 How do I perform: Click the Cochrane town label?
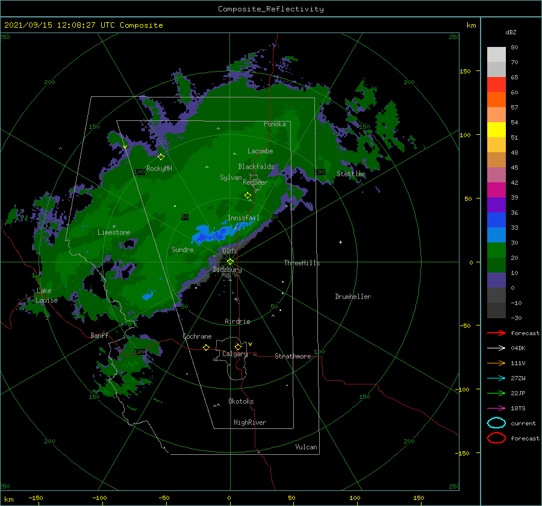point(197,336)
